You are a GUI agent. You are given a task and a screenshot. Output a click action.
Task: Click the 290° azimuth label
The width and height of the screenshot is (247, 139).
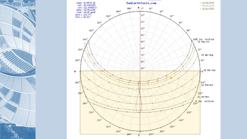pos(80,50)
